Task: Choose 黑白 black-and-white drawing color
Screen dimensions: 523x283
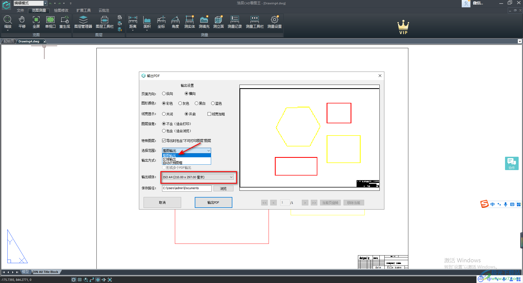Action: 200,103
